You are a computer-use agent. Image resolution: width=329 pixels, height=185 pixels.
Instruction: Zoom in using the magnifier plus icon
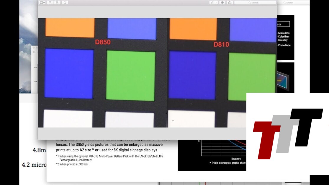[x=57, y=3]
